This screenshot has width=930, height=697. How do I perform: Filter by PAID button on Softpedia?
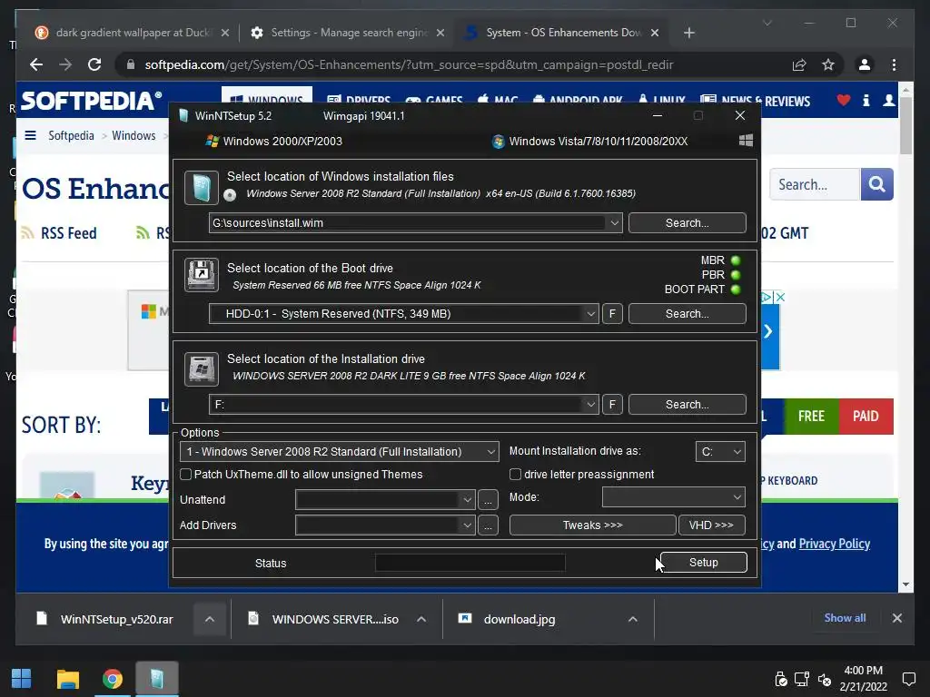click(866, 416)
